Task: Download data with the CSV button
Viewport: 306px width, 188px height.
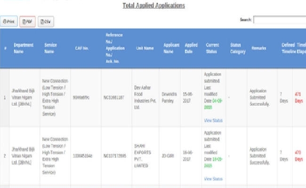Action: coord(46,22)
